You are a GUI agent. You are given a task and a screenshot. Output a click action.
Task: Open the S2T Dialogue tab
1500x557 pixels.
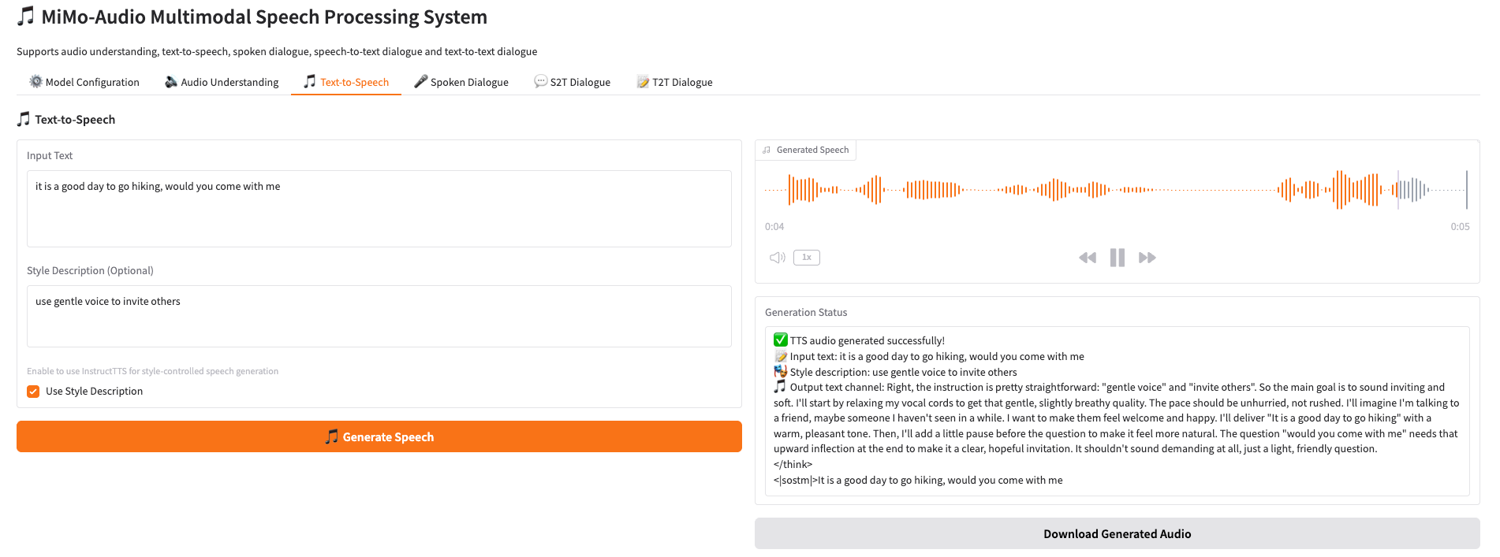(x=572, y=82)
